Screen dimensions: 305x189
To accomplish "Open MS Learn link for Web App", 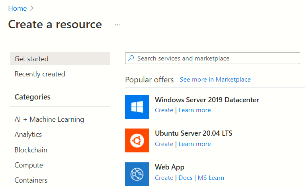I will tap(211, 178).
